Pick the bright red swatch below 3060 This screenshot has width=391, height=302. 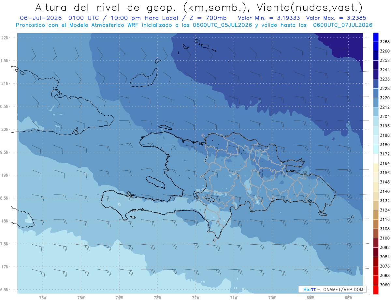375,290
